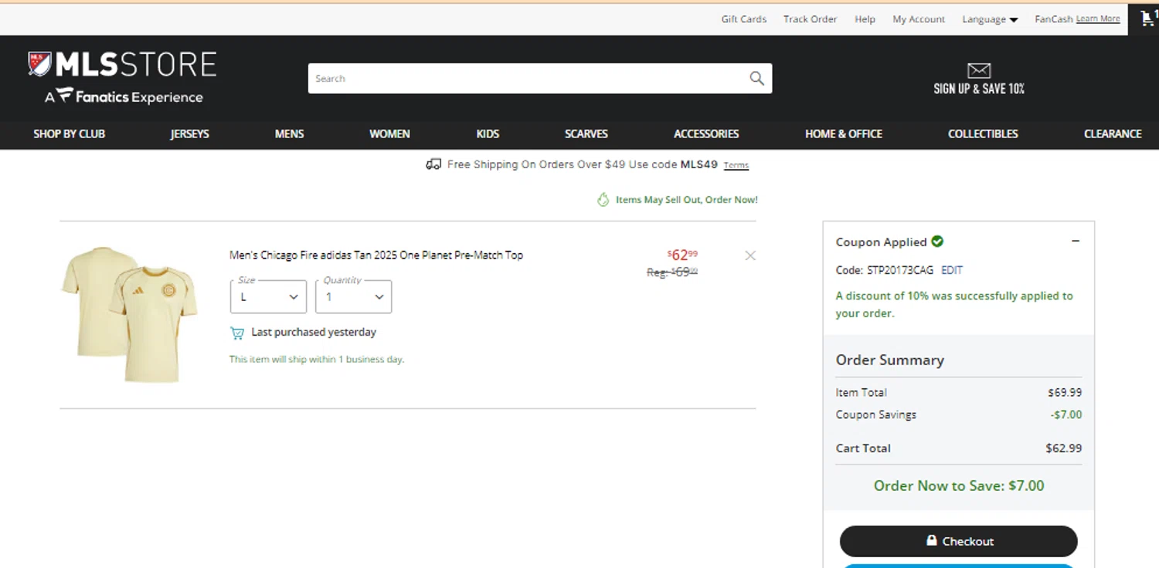Click Coupon Savings -$7.00 value
This screenshot has width=1159, height=568.
pos(1066,414)
